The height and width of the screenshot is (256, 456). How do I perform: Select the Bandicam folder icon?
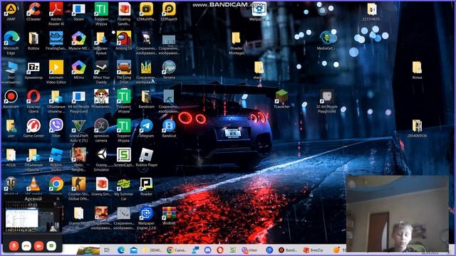coord(146,97)
